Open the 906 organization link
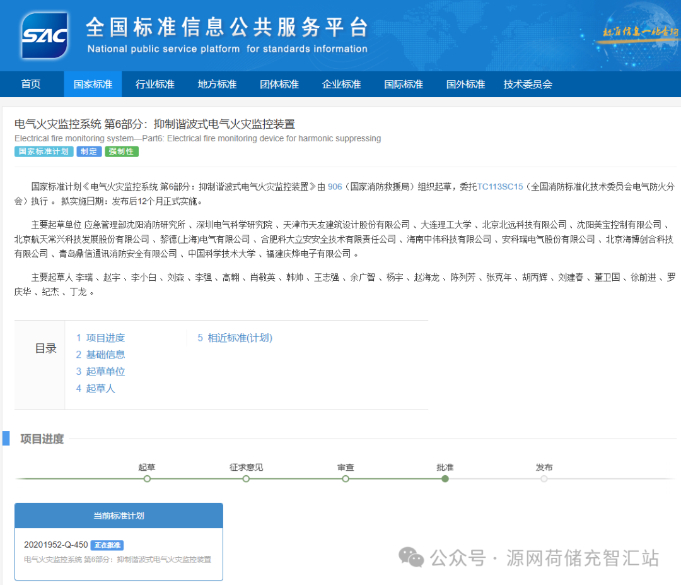Image resolution: width=681 pixels, height=585 pixels. (x=335, y=186)
